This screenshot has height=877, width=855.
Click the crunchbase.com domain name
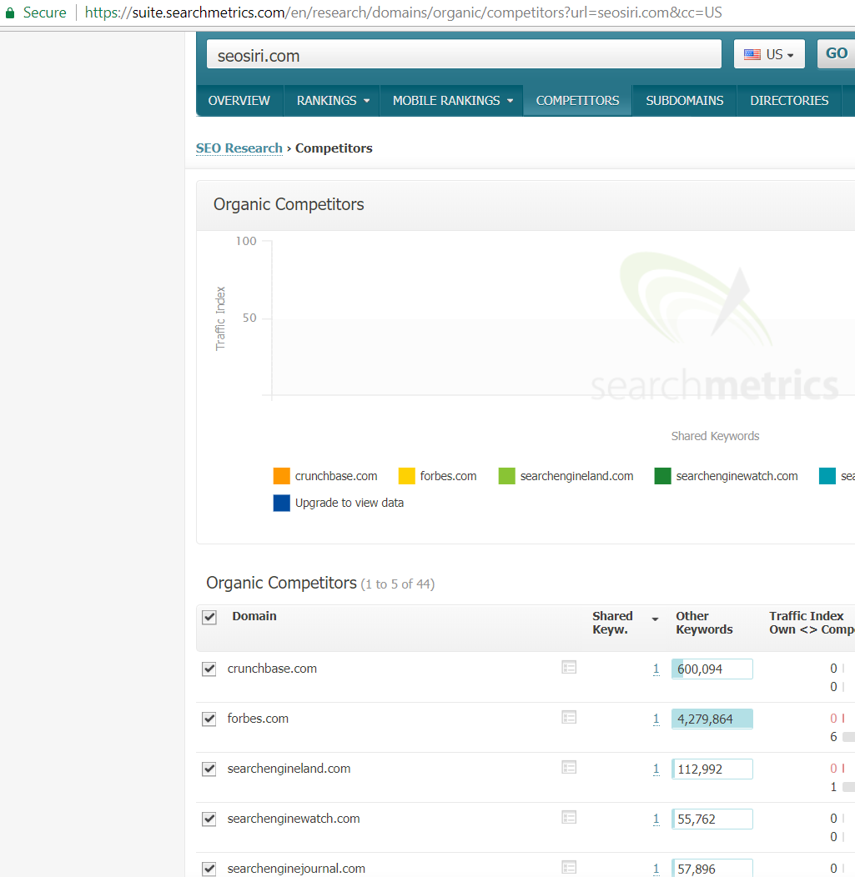(272, 669)
